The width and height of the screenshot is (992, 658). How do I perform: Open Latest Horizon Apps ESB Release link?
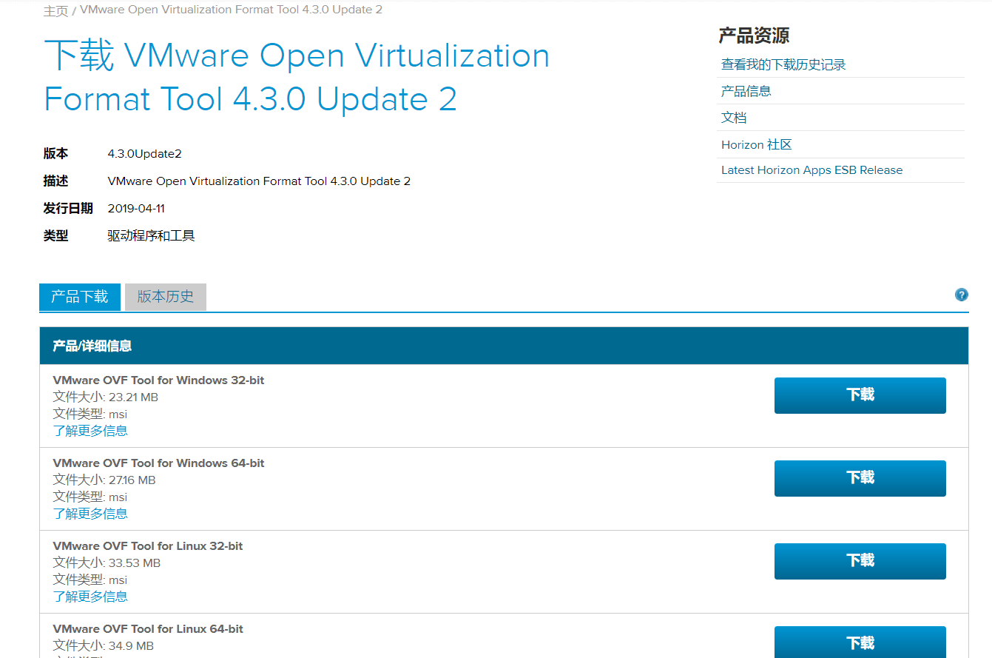pyautogui.click(x=812, y=170)
